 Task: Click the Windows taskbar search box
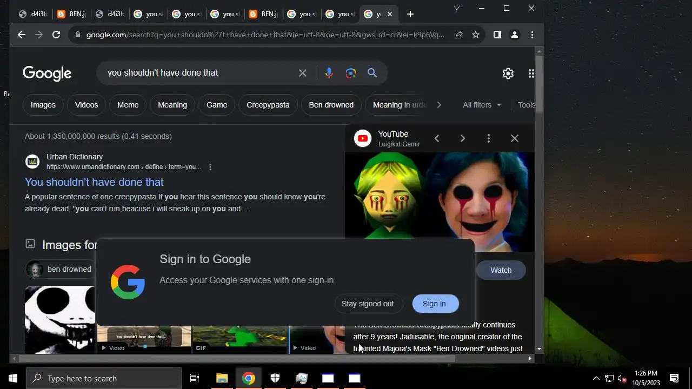pyautogui.click(x=104, y=378)
